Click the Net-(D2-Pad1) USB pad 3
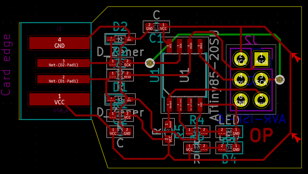This screenshot has height=174, width=308. click(x=63, y=63)
